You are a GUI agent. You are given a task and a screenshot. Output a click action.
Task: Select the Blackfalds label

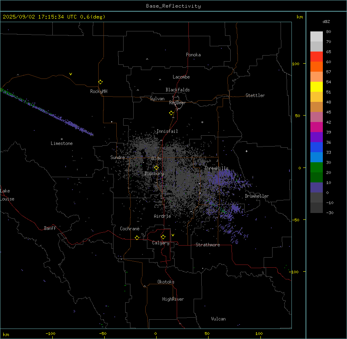(178, 90)
